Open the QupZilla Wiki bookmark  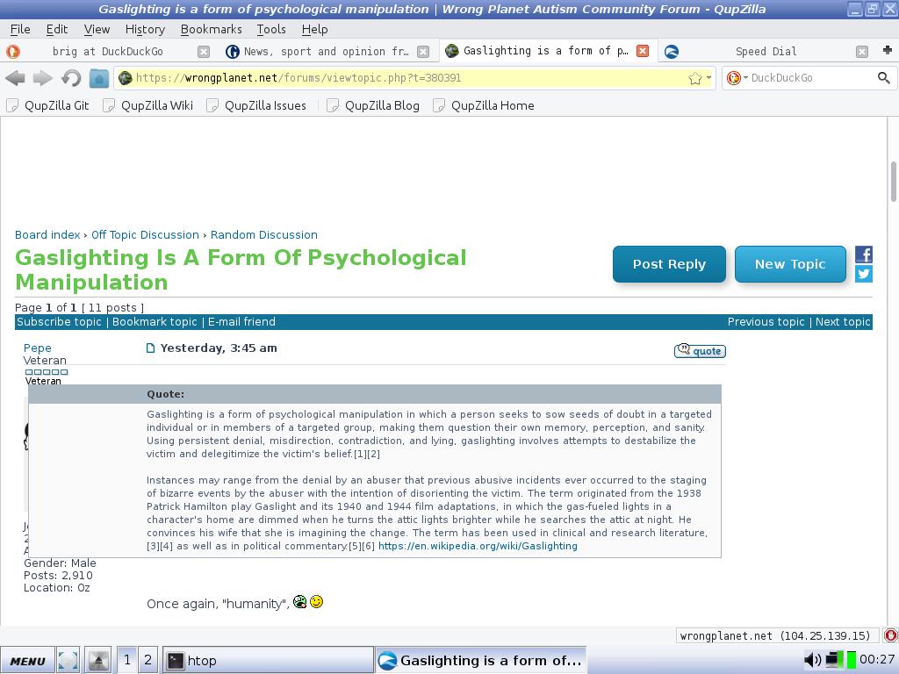(x=147, y=105)
